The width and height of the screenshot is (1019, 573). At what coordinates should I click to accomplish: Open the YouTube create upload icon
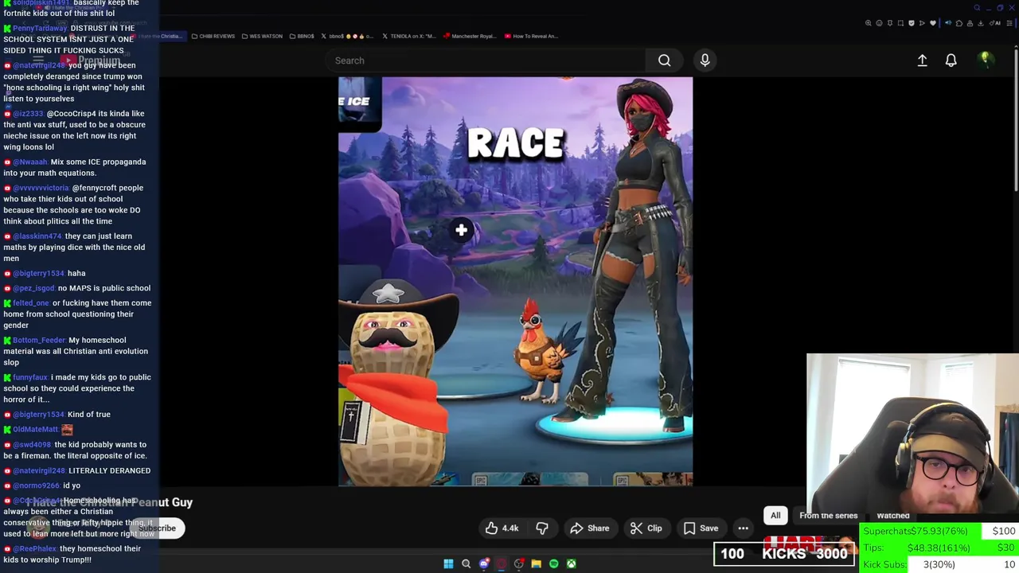[922, 60]
